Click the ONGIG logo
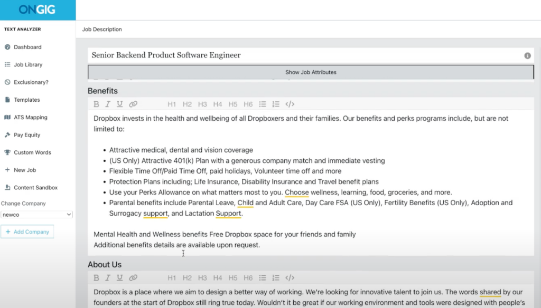Image resolution: width=541 pixels, height=308 pixels. pos(38,9)
